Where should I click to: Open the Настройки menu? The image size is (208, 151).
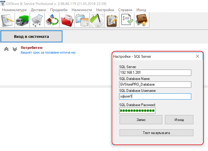point(105,10)
